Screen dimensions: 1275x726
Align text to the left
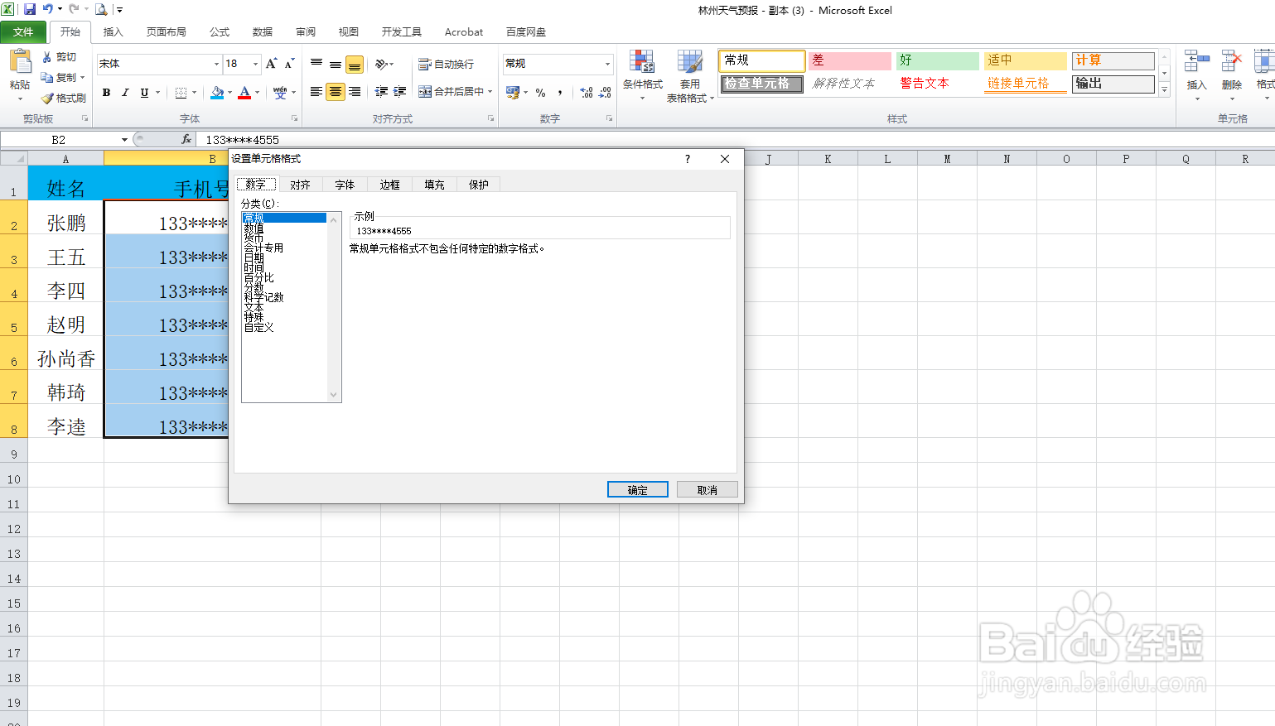[316, 92]
